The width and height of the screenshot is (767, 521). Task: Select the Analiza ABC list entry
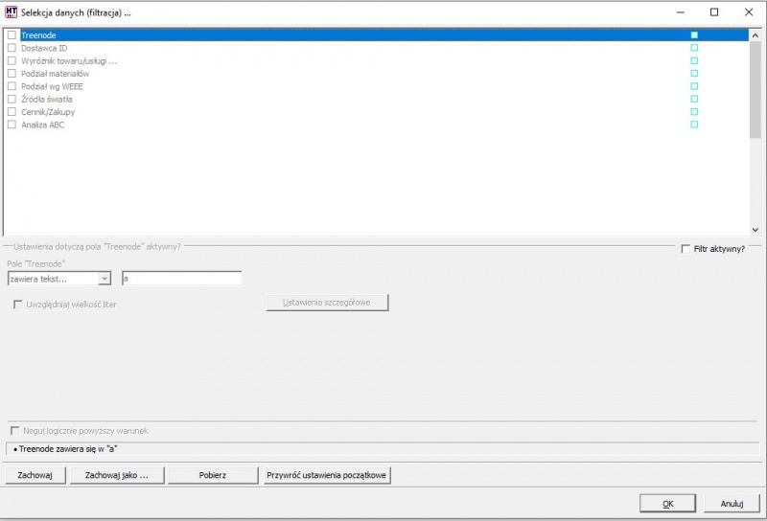42,125
